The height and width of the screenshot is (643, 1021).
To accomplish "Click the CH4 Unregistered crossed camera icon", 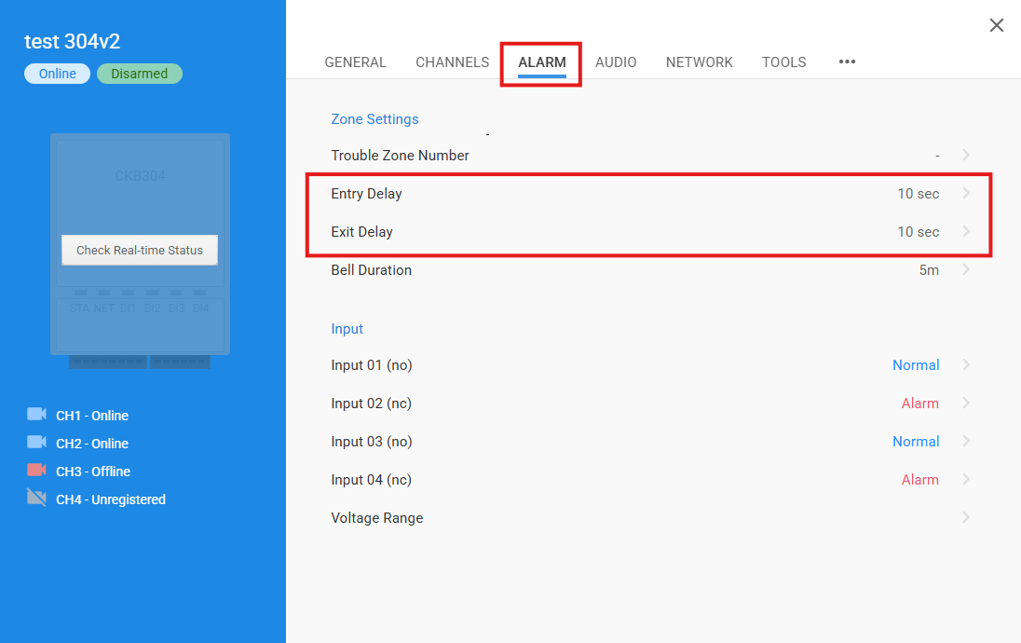I will click(36, 499).
